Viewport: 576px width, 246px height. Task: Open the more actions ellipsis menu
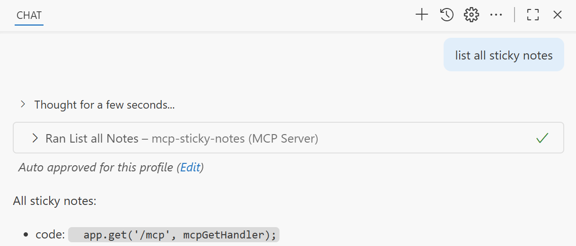(x=496, y=15)
